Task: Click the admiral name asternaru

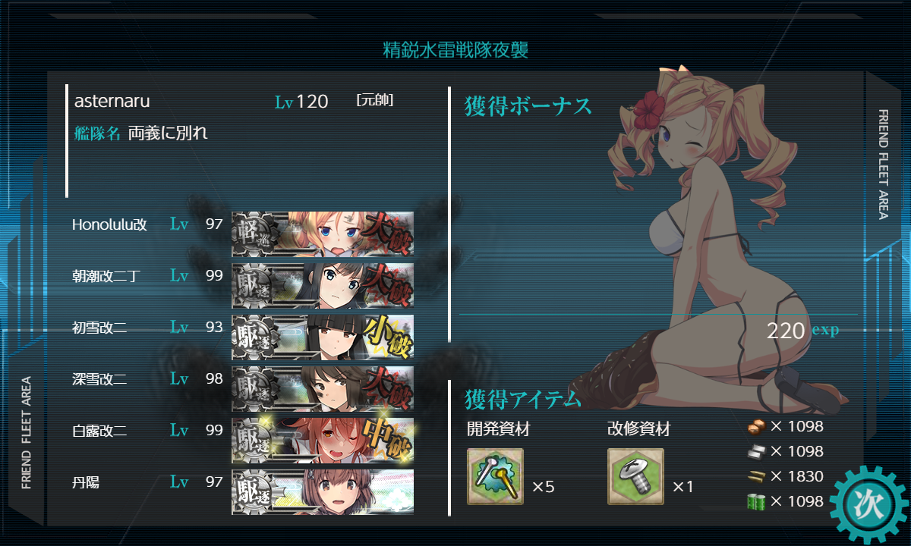Action: [x=112, y=102]
